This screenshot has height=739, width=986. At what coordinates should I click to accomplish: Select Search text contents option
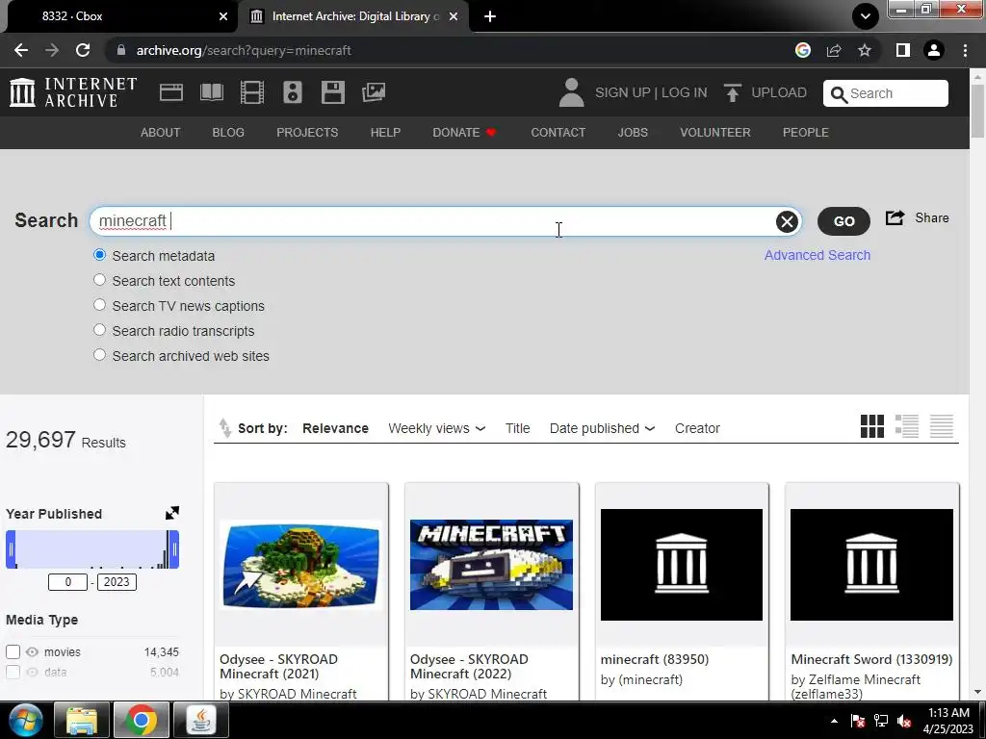99,280
